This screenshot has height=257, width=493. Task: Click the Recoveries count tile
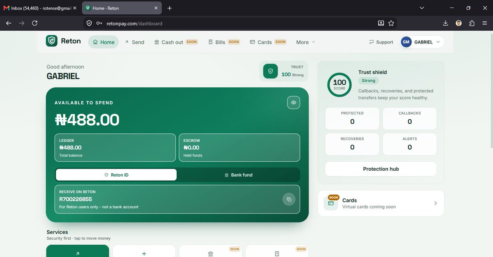click(352, 144)
